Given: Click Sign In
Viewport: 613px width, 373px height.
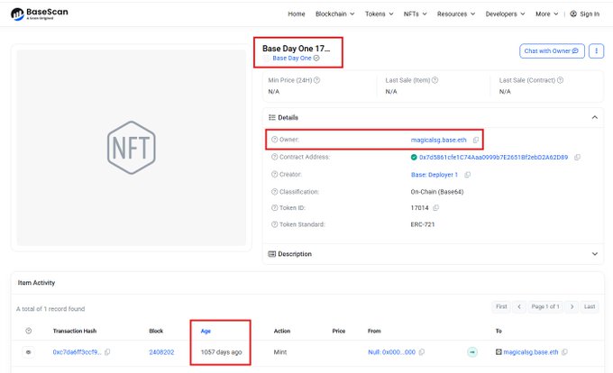Looking at the screenshot, I should [590, 14].
